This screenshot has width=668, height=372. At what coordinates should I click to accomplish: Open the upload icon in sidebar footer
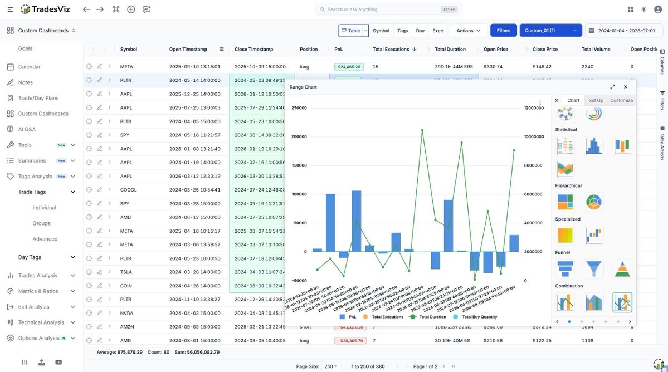pos(41,362)
